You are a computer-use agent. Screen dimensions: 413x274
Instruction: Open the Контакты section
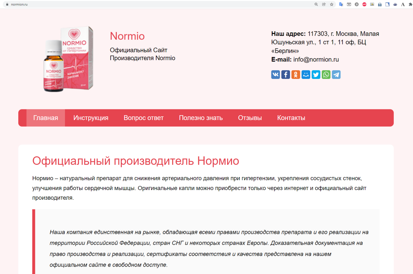(x=291, y=118)
